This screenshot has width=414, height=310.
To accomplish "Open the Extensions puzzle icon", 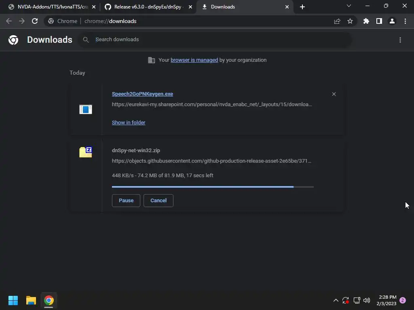I will tap(366, 21).
